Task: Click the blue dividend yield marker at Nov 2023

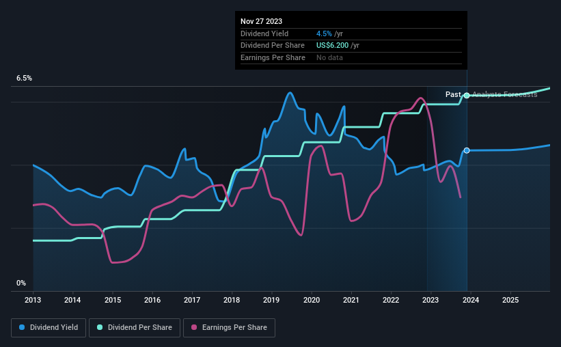Action: [467, 150]
